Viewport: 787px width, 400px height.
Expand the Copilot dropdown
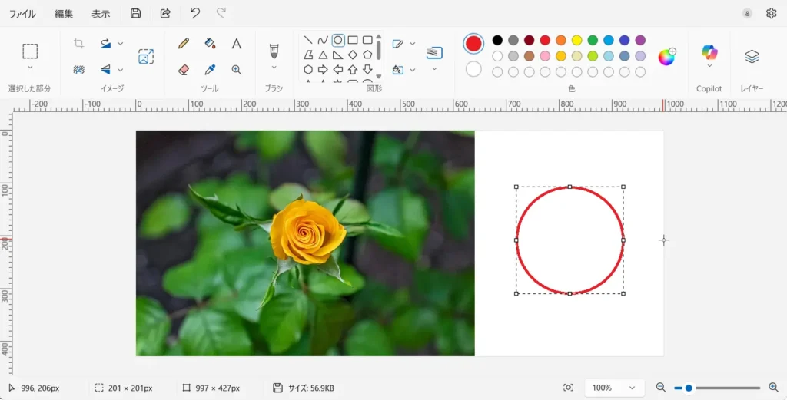(x=709, y=66)
